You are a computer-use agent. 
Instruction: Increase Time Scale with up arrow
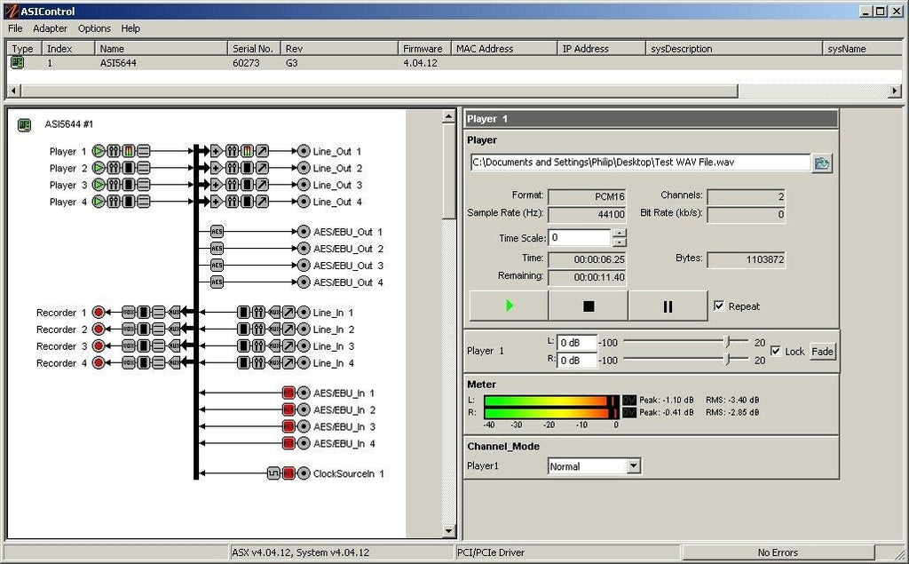pyautogui.click(x=620, y=234)
